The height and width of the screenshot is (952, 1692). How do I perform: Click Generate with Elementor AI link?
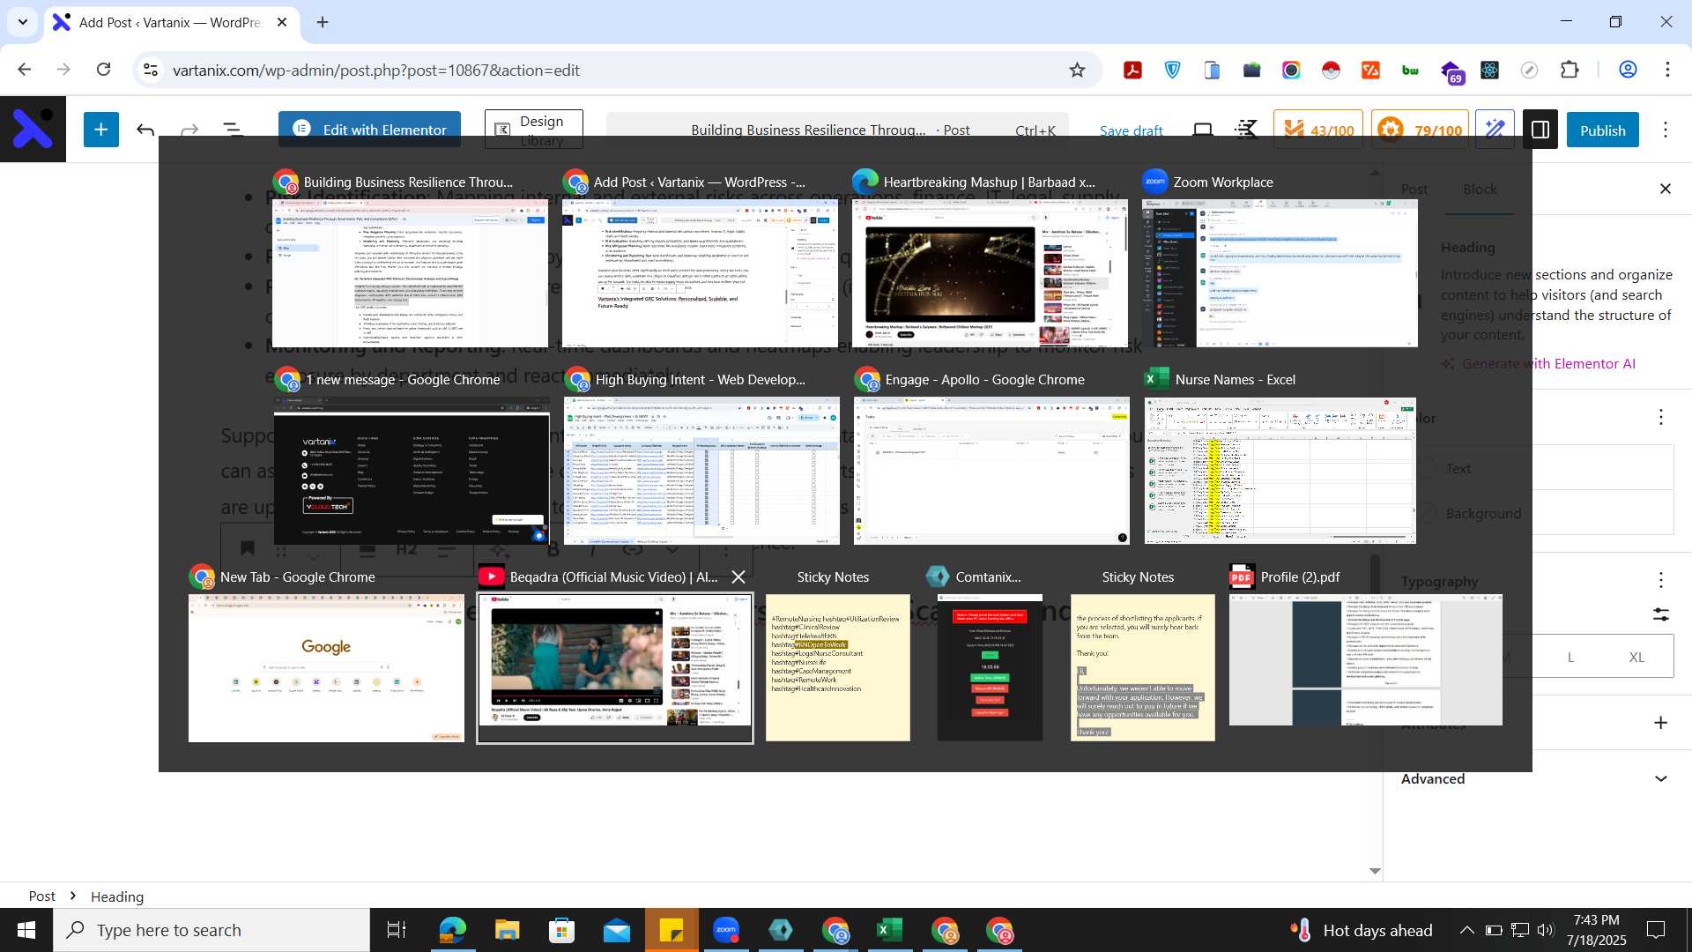[1539, 363]
